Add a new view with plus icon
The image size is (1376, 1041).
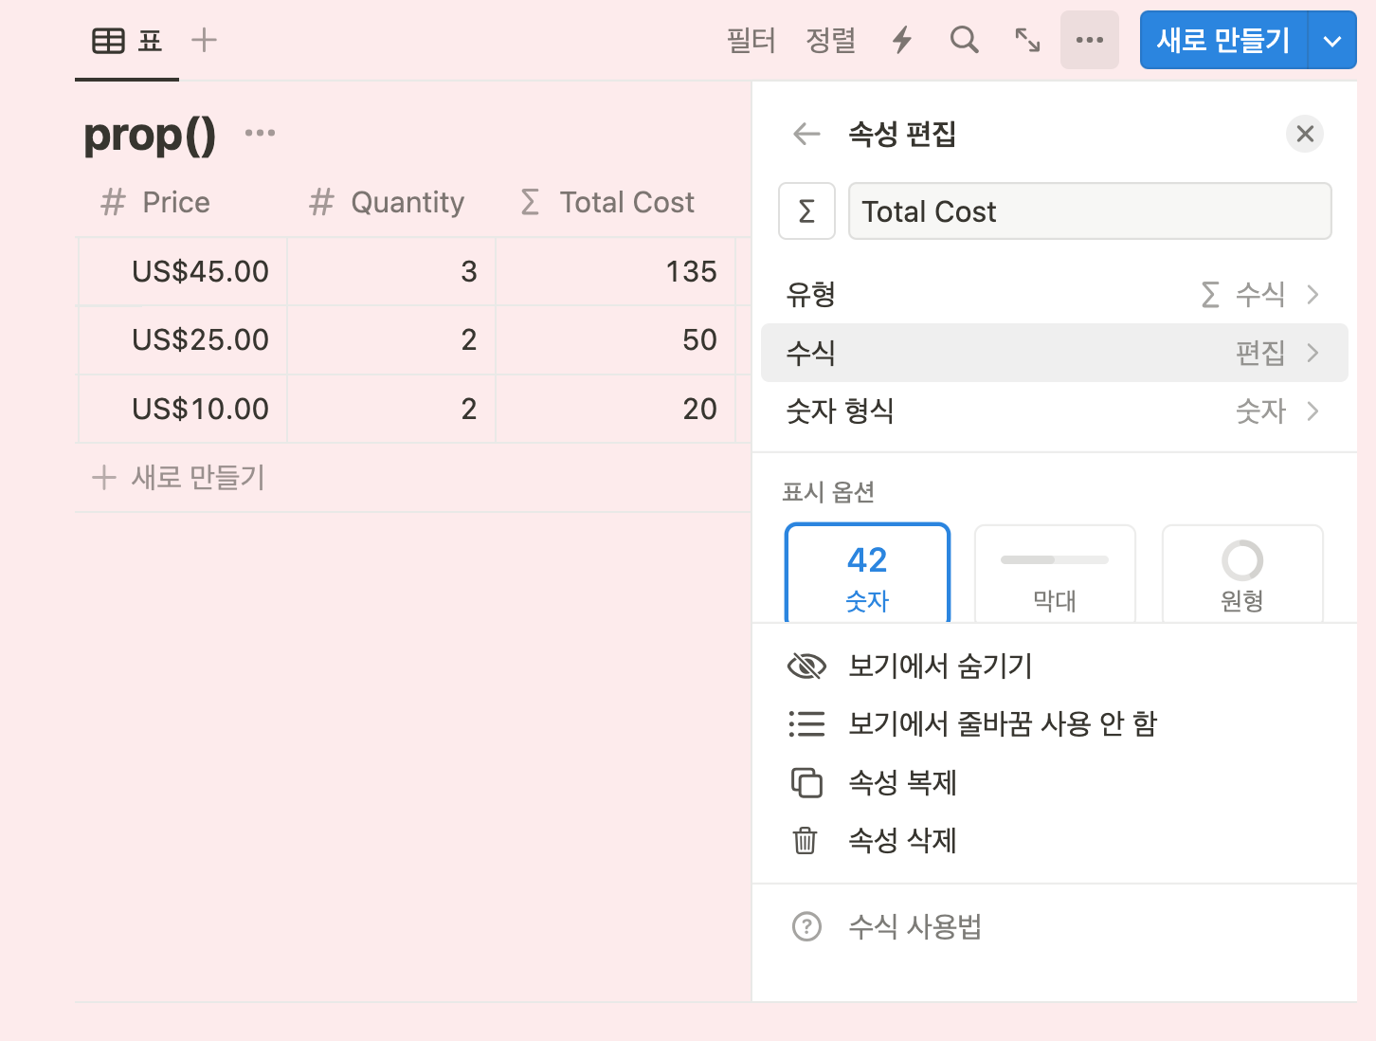click(x=204, y=40)
